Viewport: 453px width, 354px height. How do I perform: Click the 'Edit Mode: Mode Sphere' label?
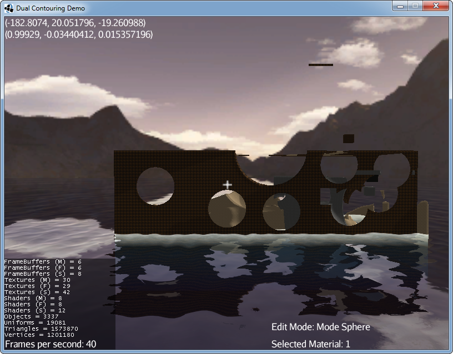click(x=321, y=327)
